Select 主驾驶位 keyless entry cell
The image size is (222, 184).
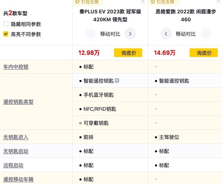pyautogui.click(x=185, y=137)
